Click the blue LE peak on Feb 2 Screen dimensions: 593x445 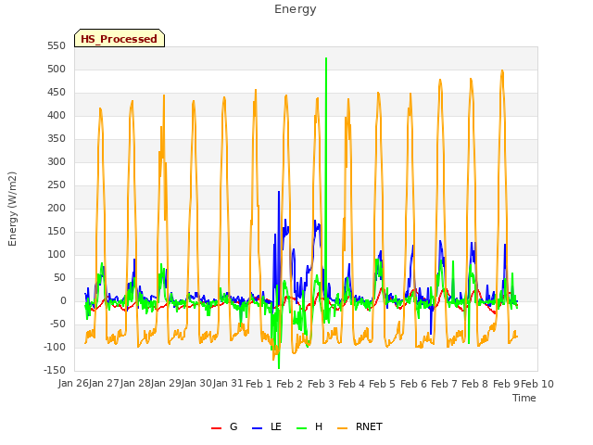pyautogui.click(x=279, y=192)
